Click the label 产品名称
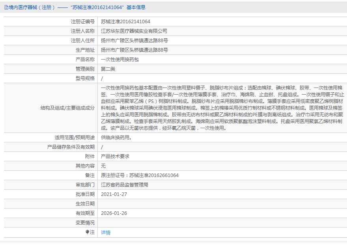The height and width of the screenshot is (246, 347). click(85, 60)
